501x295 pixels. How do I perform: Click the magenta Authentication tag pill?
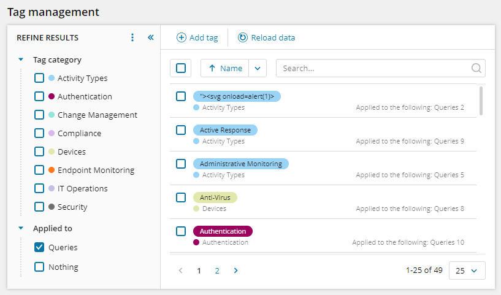point(223,231)
